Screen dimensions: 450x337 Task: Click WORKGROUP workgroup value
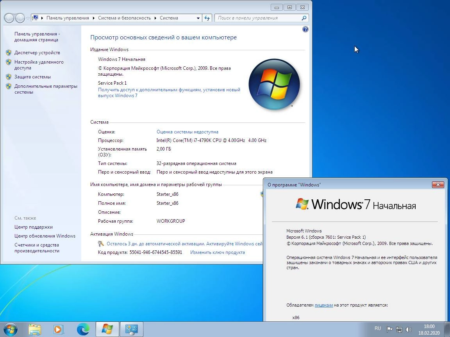pyautogui.click(x=171, y=221)
